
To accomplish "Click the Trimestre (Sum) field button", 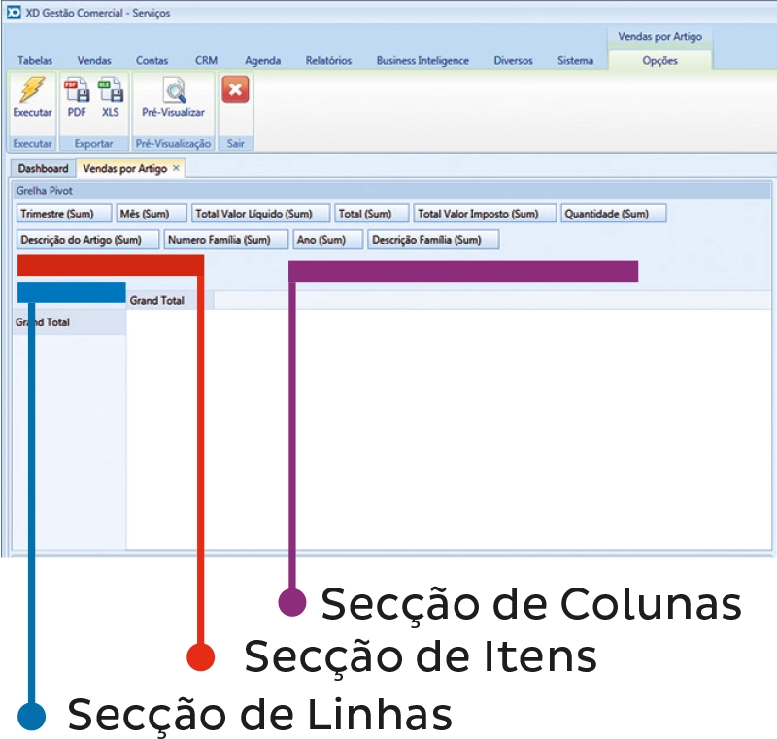I will [64, 214].
